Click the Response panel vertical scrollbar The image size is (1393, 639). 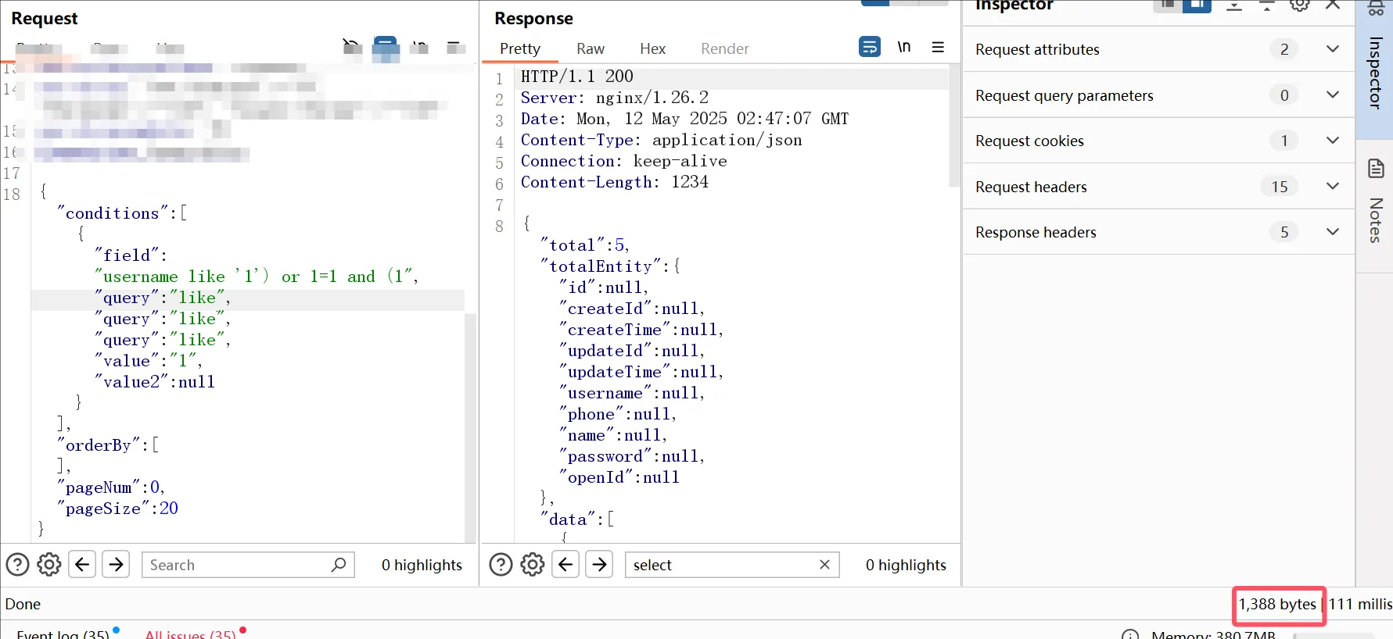pos(954,127)
